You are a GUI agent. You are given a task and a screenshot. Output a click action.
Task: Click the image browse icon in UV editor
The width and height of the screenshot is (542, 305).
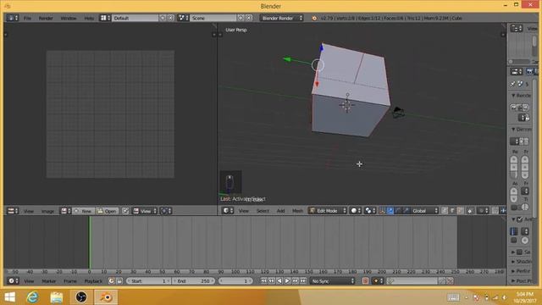65,211
